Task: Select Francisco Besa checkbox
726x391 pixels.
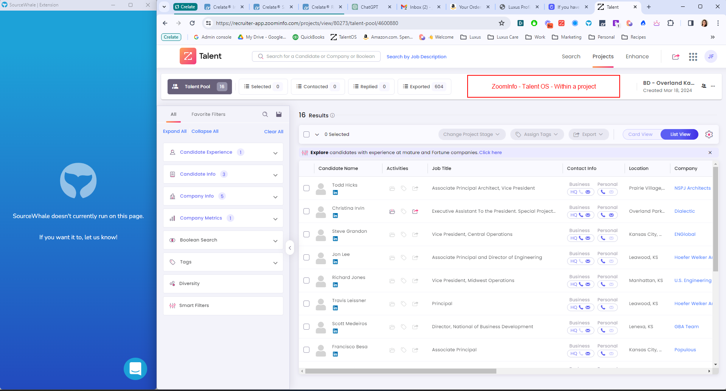Action: (x=306, y=350)
